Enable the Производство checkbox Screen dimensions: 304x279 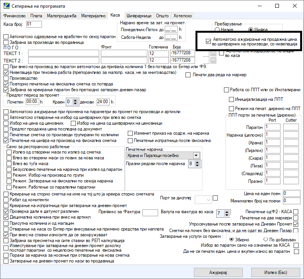[6, 79]
